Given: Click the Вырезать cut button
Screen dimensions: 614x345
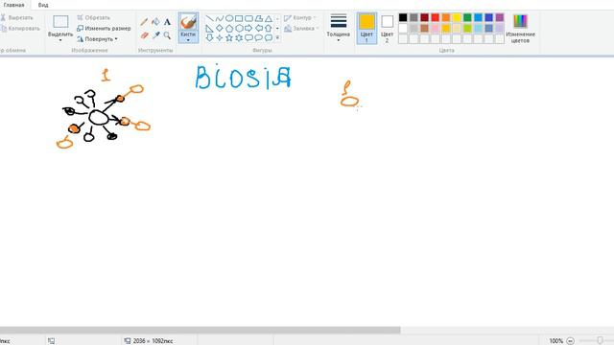Looking at the screenshot, I should (x=17, y=17).
